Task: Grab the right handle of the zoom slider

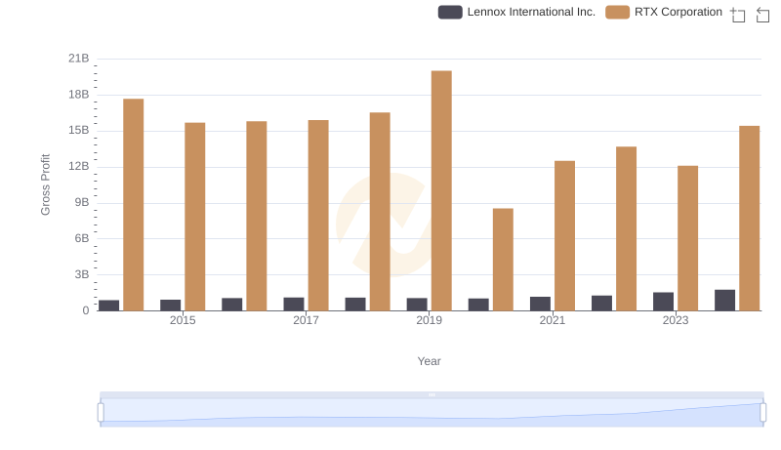Action: coord(763,413)
